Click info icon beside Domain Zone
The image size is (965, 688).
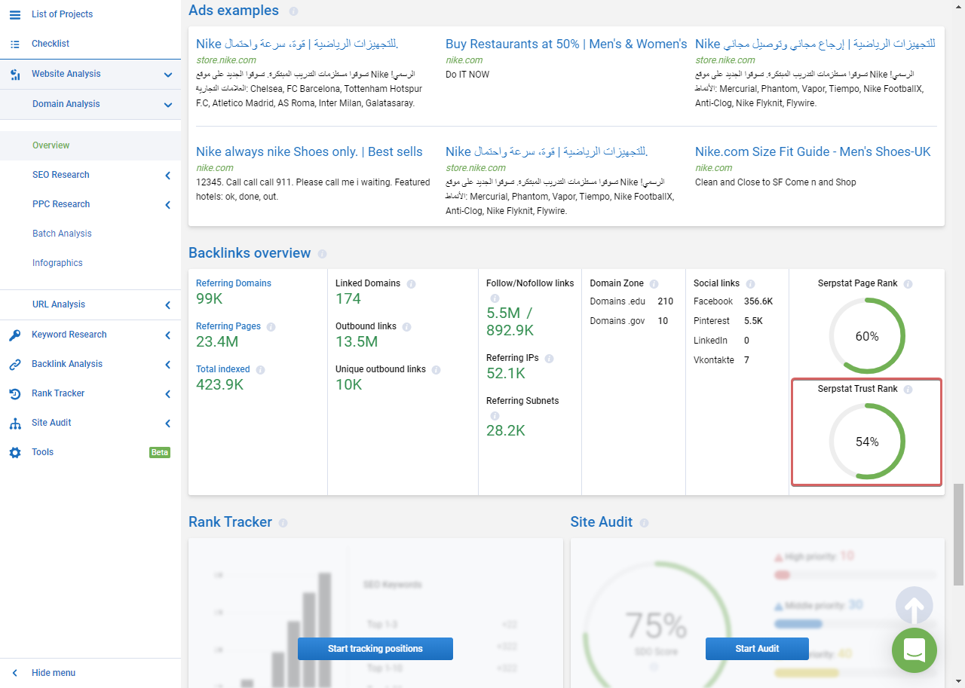click(x=654, y=284)
